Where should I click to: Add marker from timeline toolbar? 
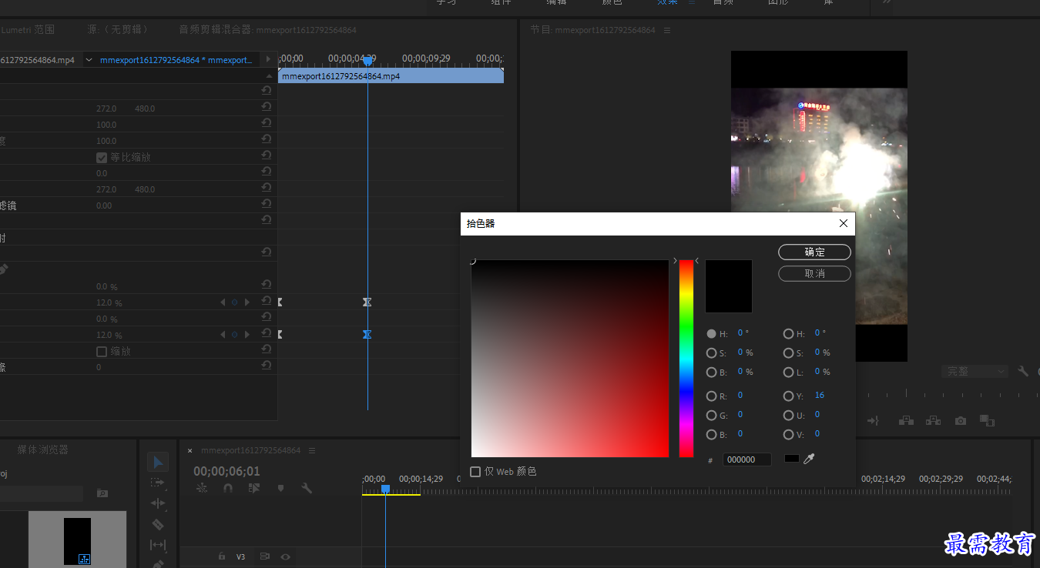pos(280,488)
